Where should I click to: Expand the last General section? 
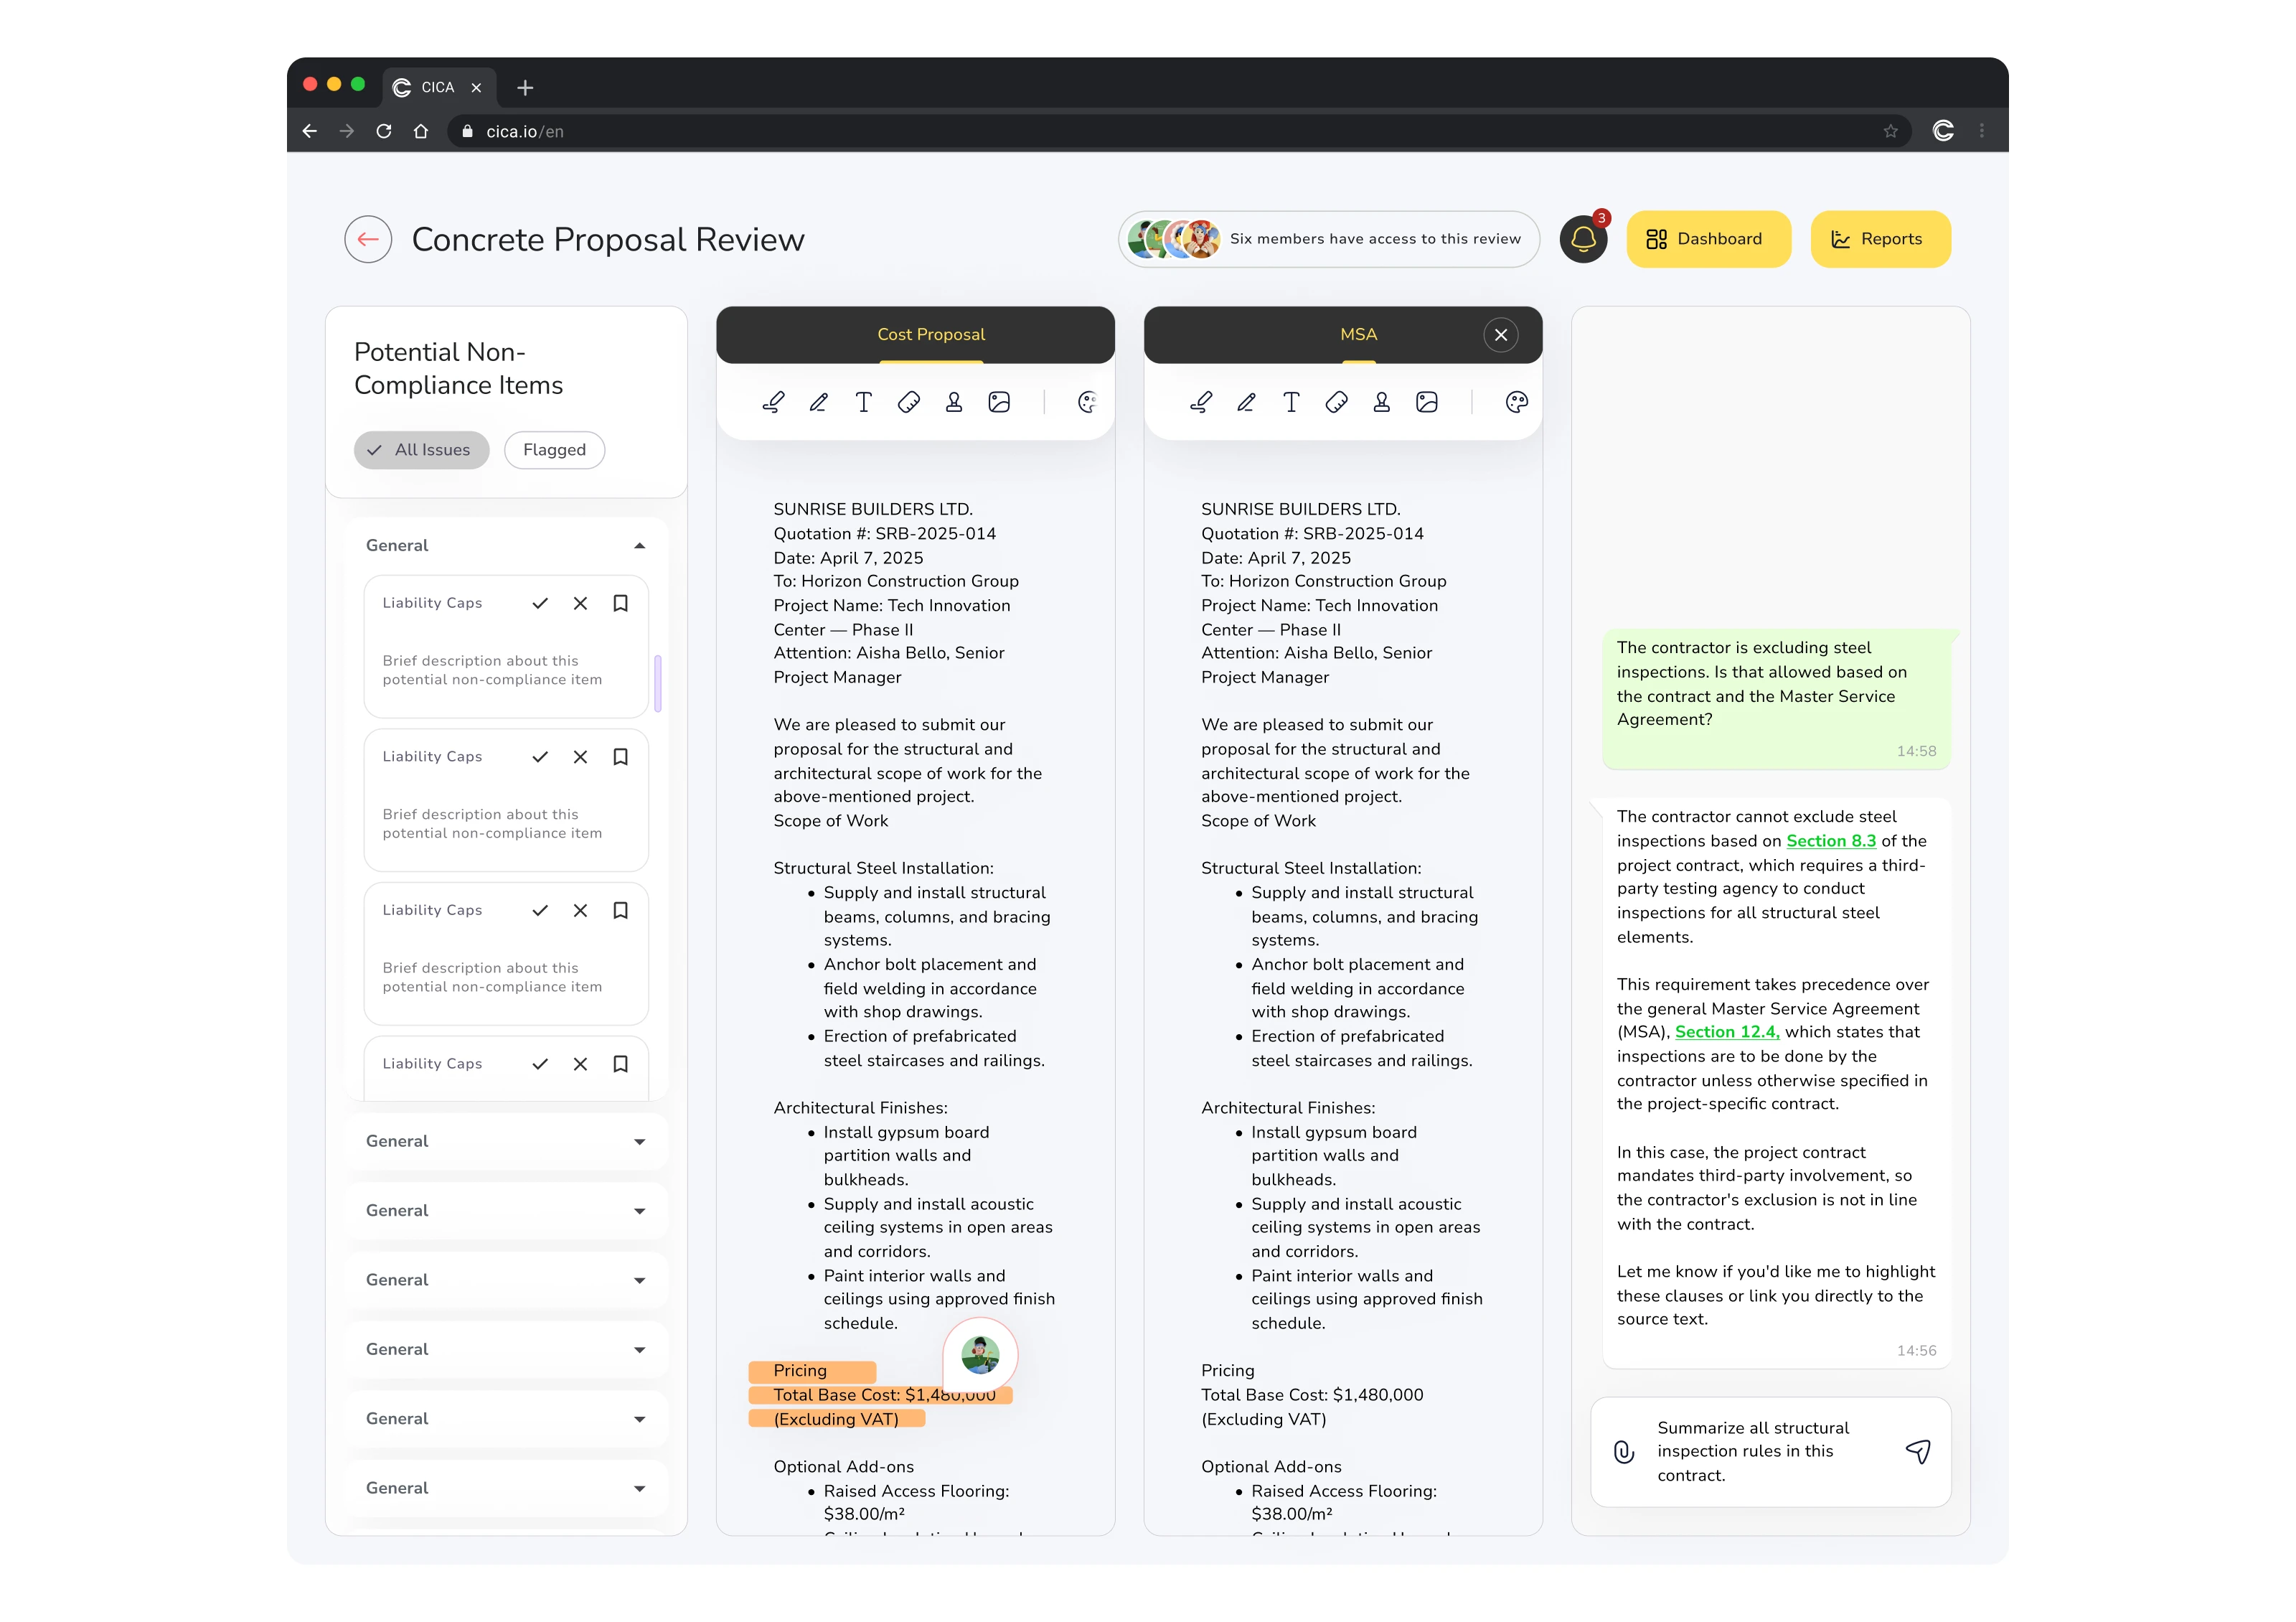(x=639, y=1489)
